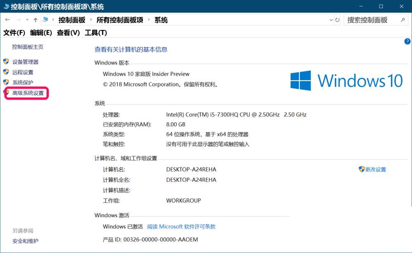The image size is (412, 253).
Task: Open 系统保护 link
Action: tap(23, 83)
